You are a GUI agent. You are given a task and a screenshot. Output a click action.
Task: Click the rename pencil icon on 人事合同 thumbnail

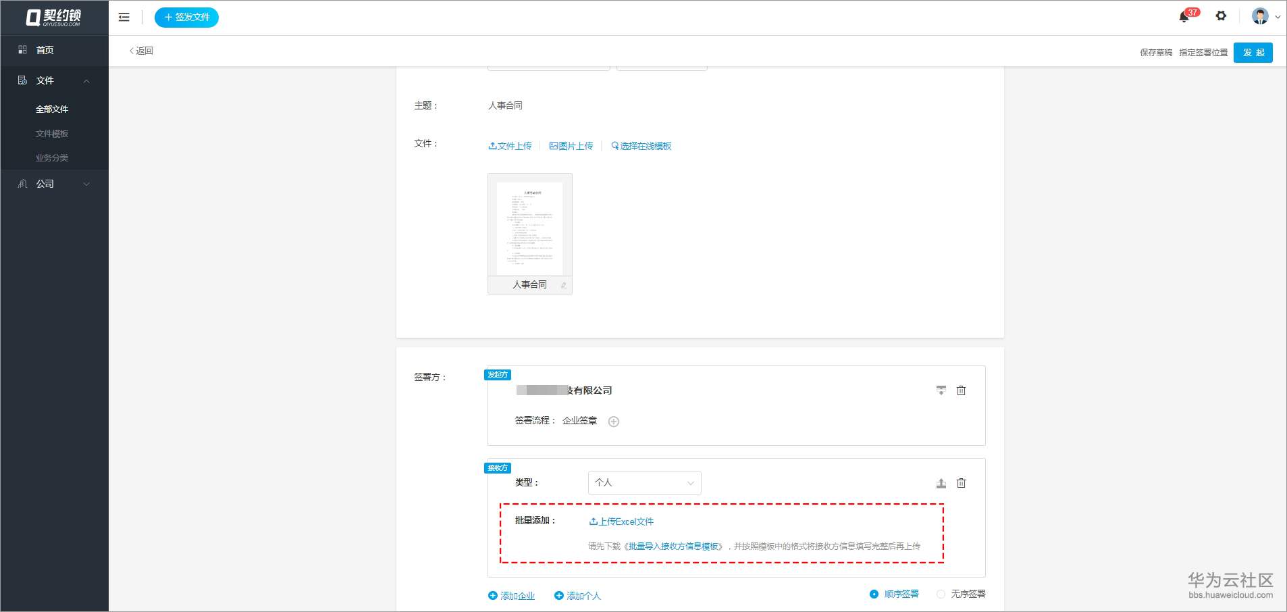pos(564,285)
